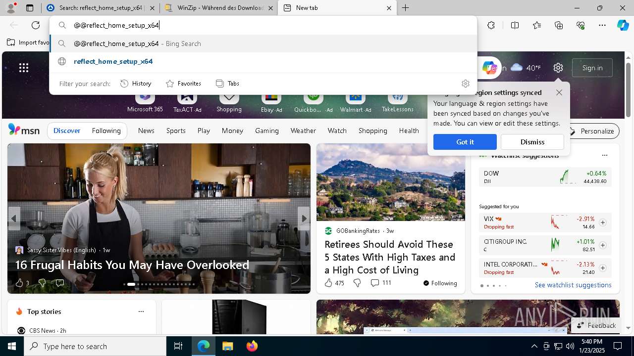Filter search by Favorites
The height and width of the screenshot is (356, 634).
[183, 84]
